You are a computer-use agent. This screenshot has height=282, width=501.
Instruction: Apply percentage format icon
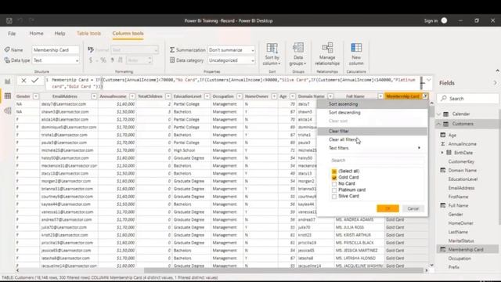pos(103,60)
